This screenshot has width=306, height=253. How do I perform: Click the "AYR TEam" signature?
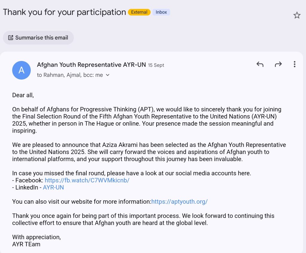(x=26, y=244)
